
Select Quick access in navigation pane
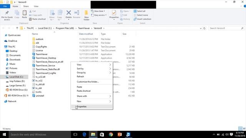click(14, 35)
